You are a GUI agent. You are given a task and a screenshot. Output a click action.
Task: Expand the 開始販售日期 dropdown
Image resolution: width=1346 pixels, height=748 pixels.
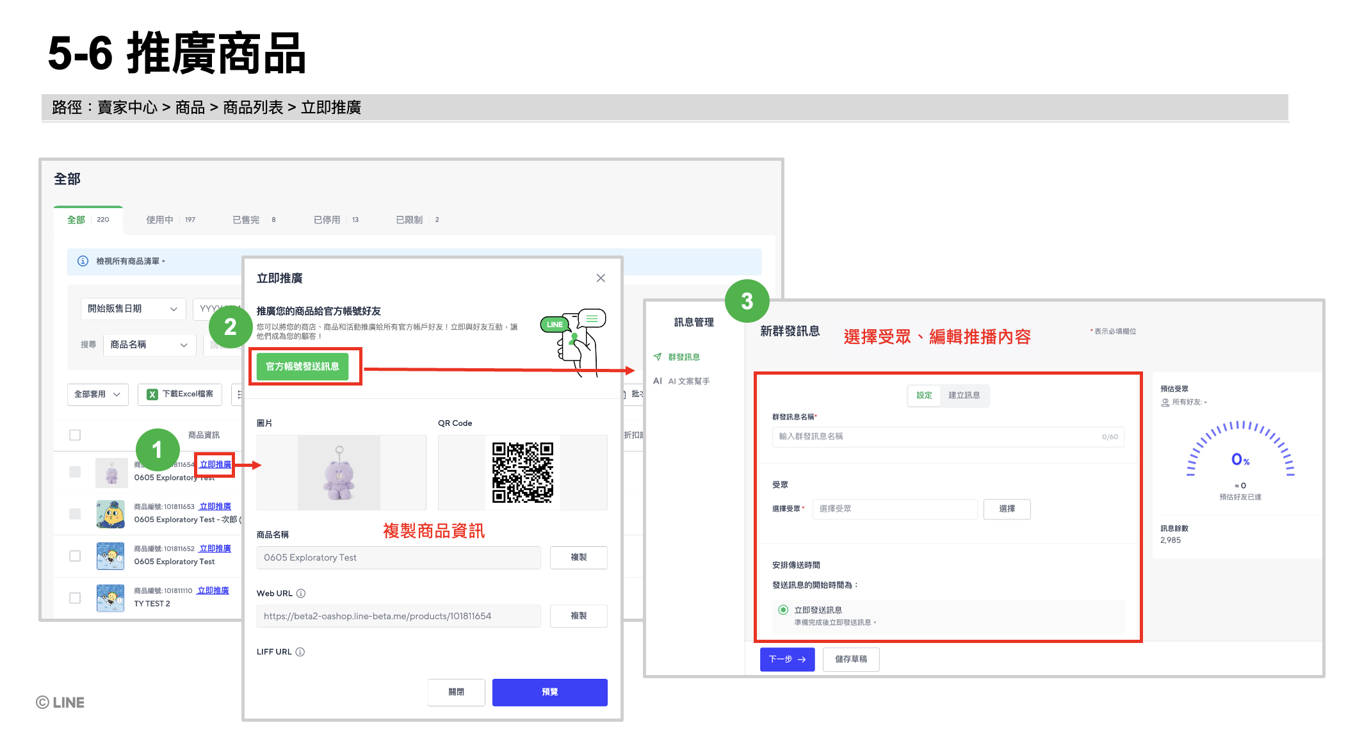(x=133, y=309)
